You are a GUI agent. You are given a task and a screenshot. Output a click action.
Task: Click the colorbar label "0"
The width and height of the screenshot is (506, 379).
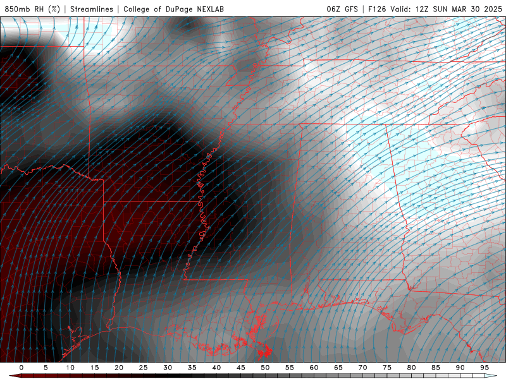22,368
